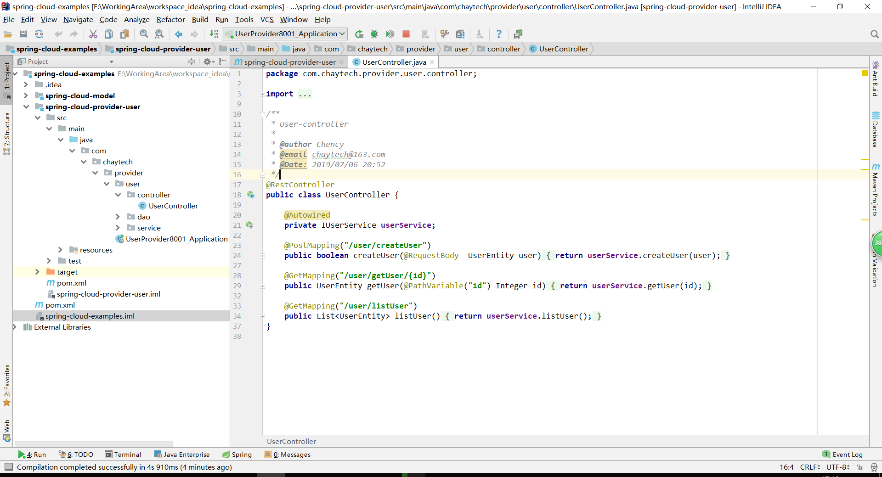Open the 4: Run tool window

pos(32,455)
